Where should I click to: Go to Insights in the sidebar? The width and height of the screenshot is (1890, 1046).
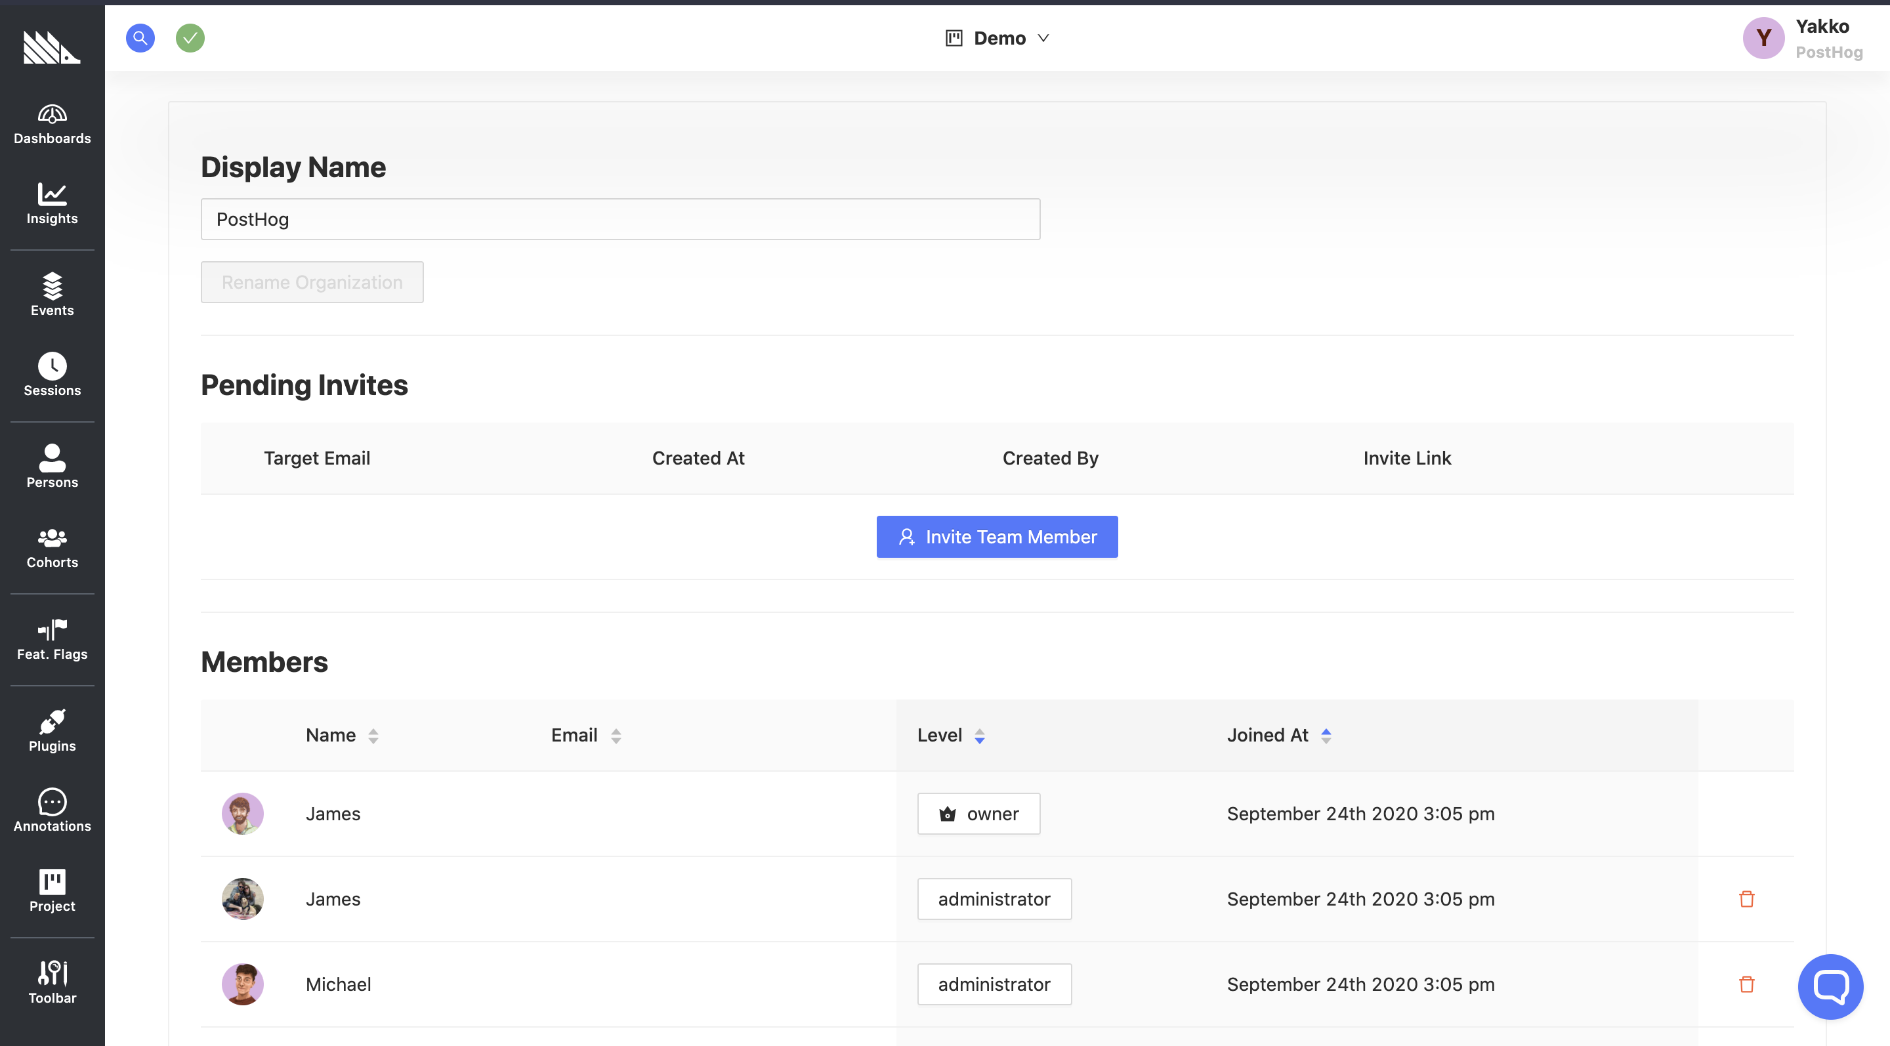[x=52, y=204]
